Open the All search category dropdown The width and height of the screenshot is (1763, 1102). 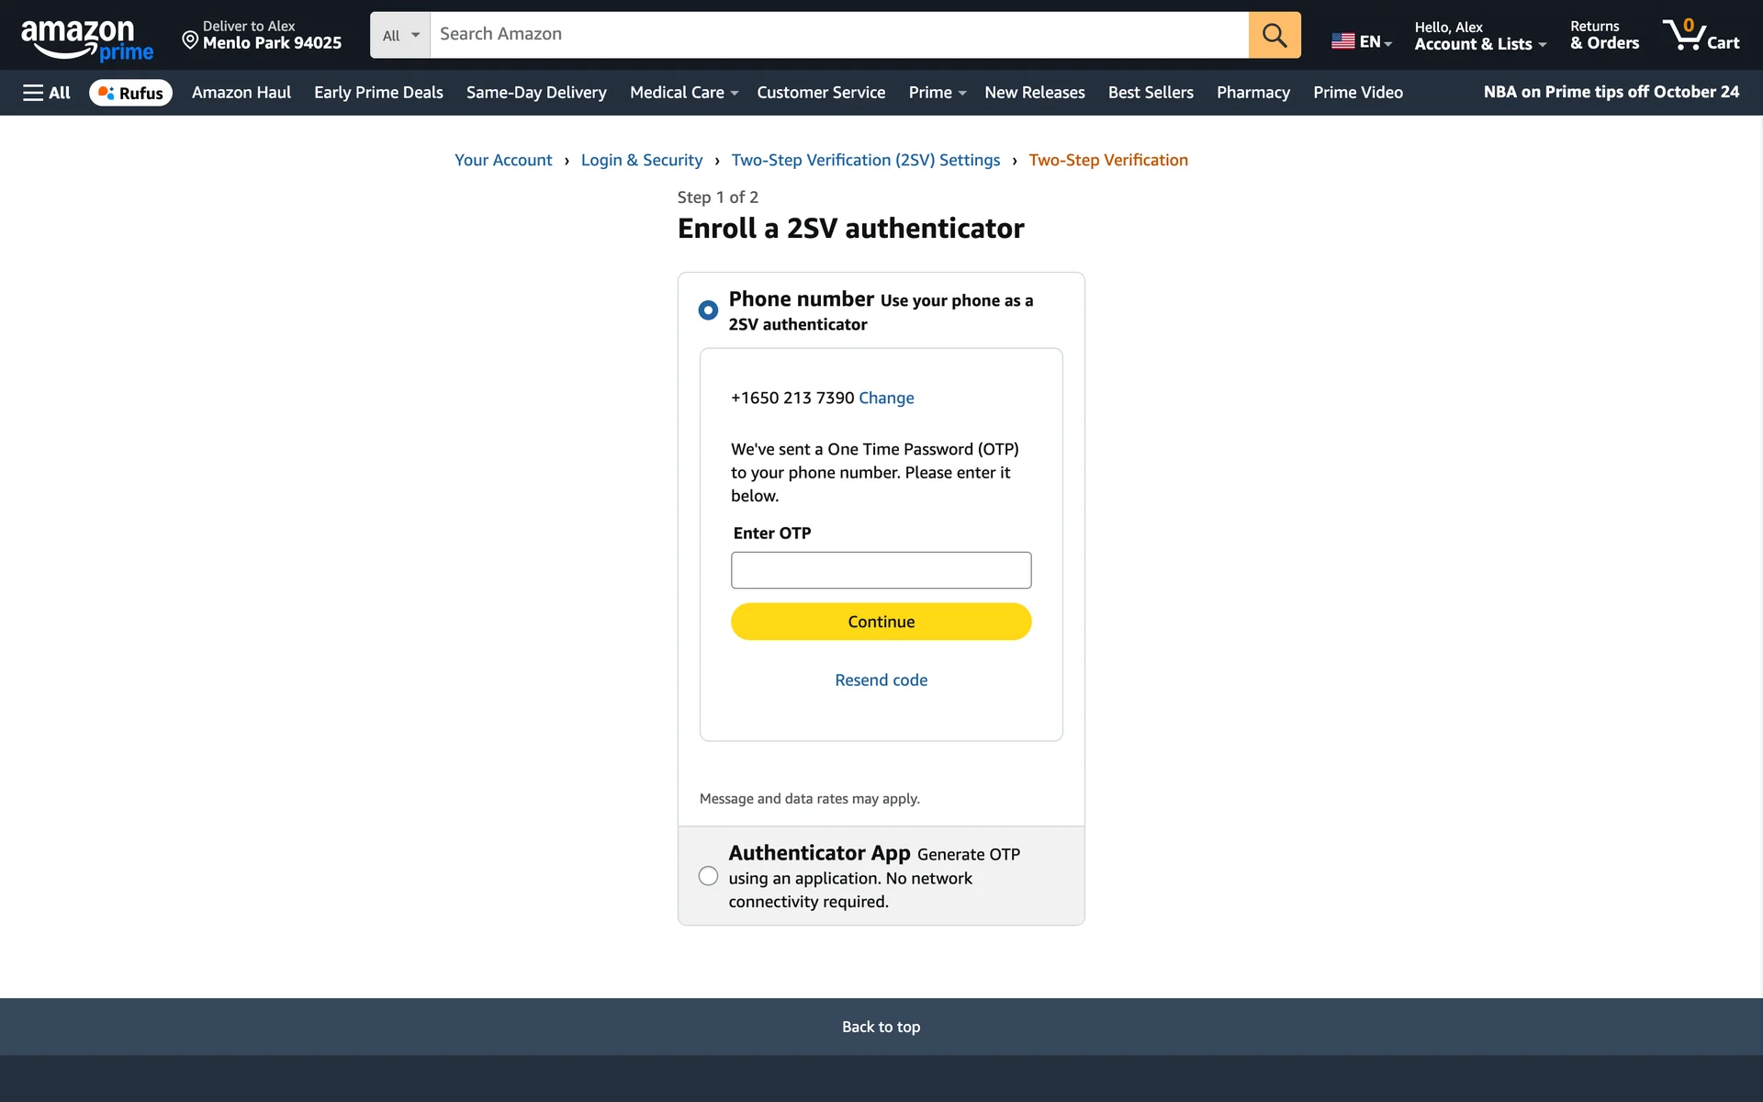point(400,35)
